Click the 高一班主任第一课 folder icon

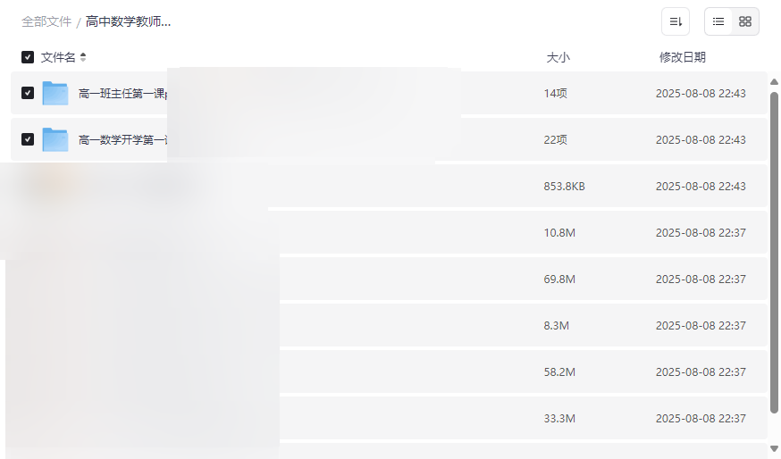[x=55, y=93]
